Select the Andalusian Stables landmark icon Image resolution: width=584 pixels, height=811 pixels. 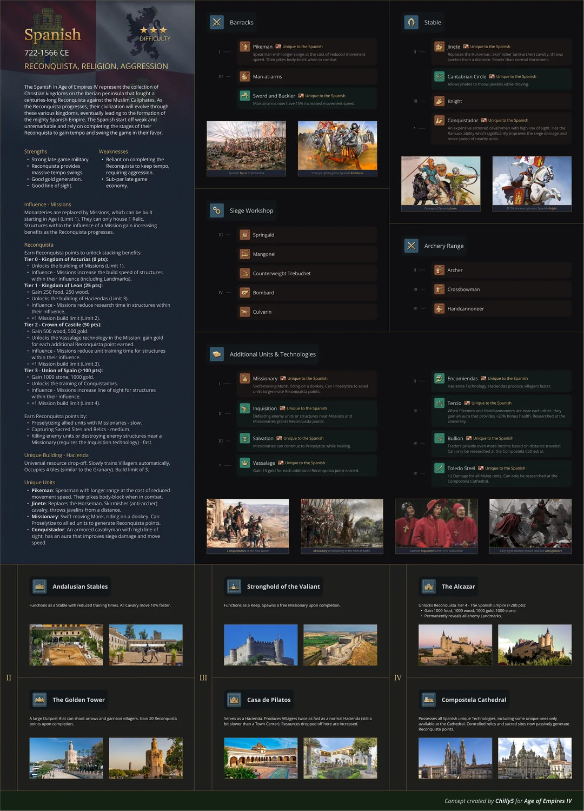pyautogui.click(x=39, y=586)
